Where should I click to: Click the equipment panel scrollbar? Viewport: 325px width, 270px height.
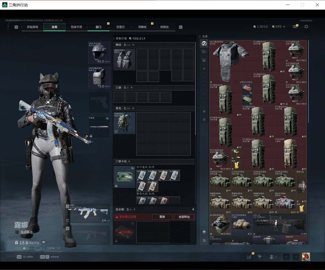click(195, 89)
